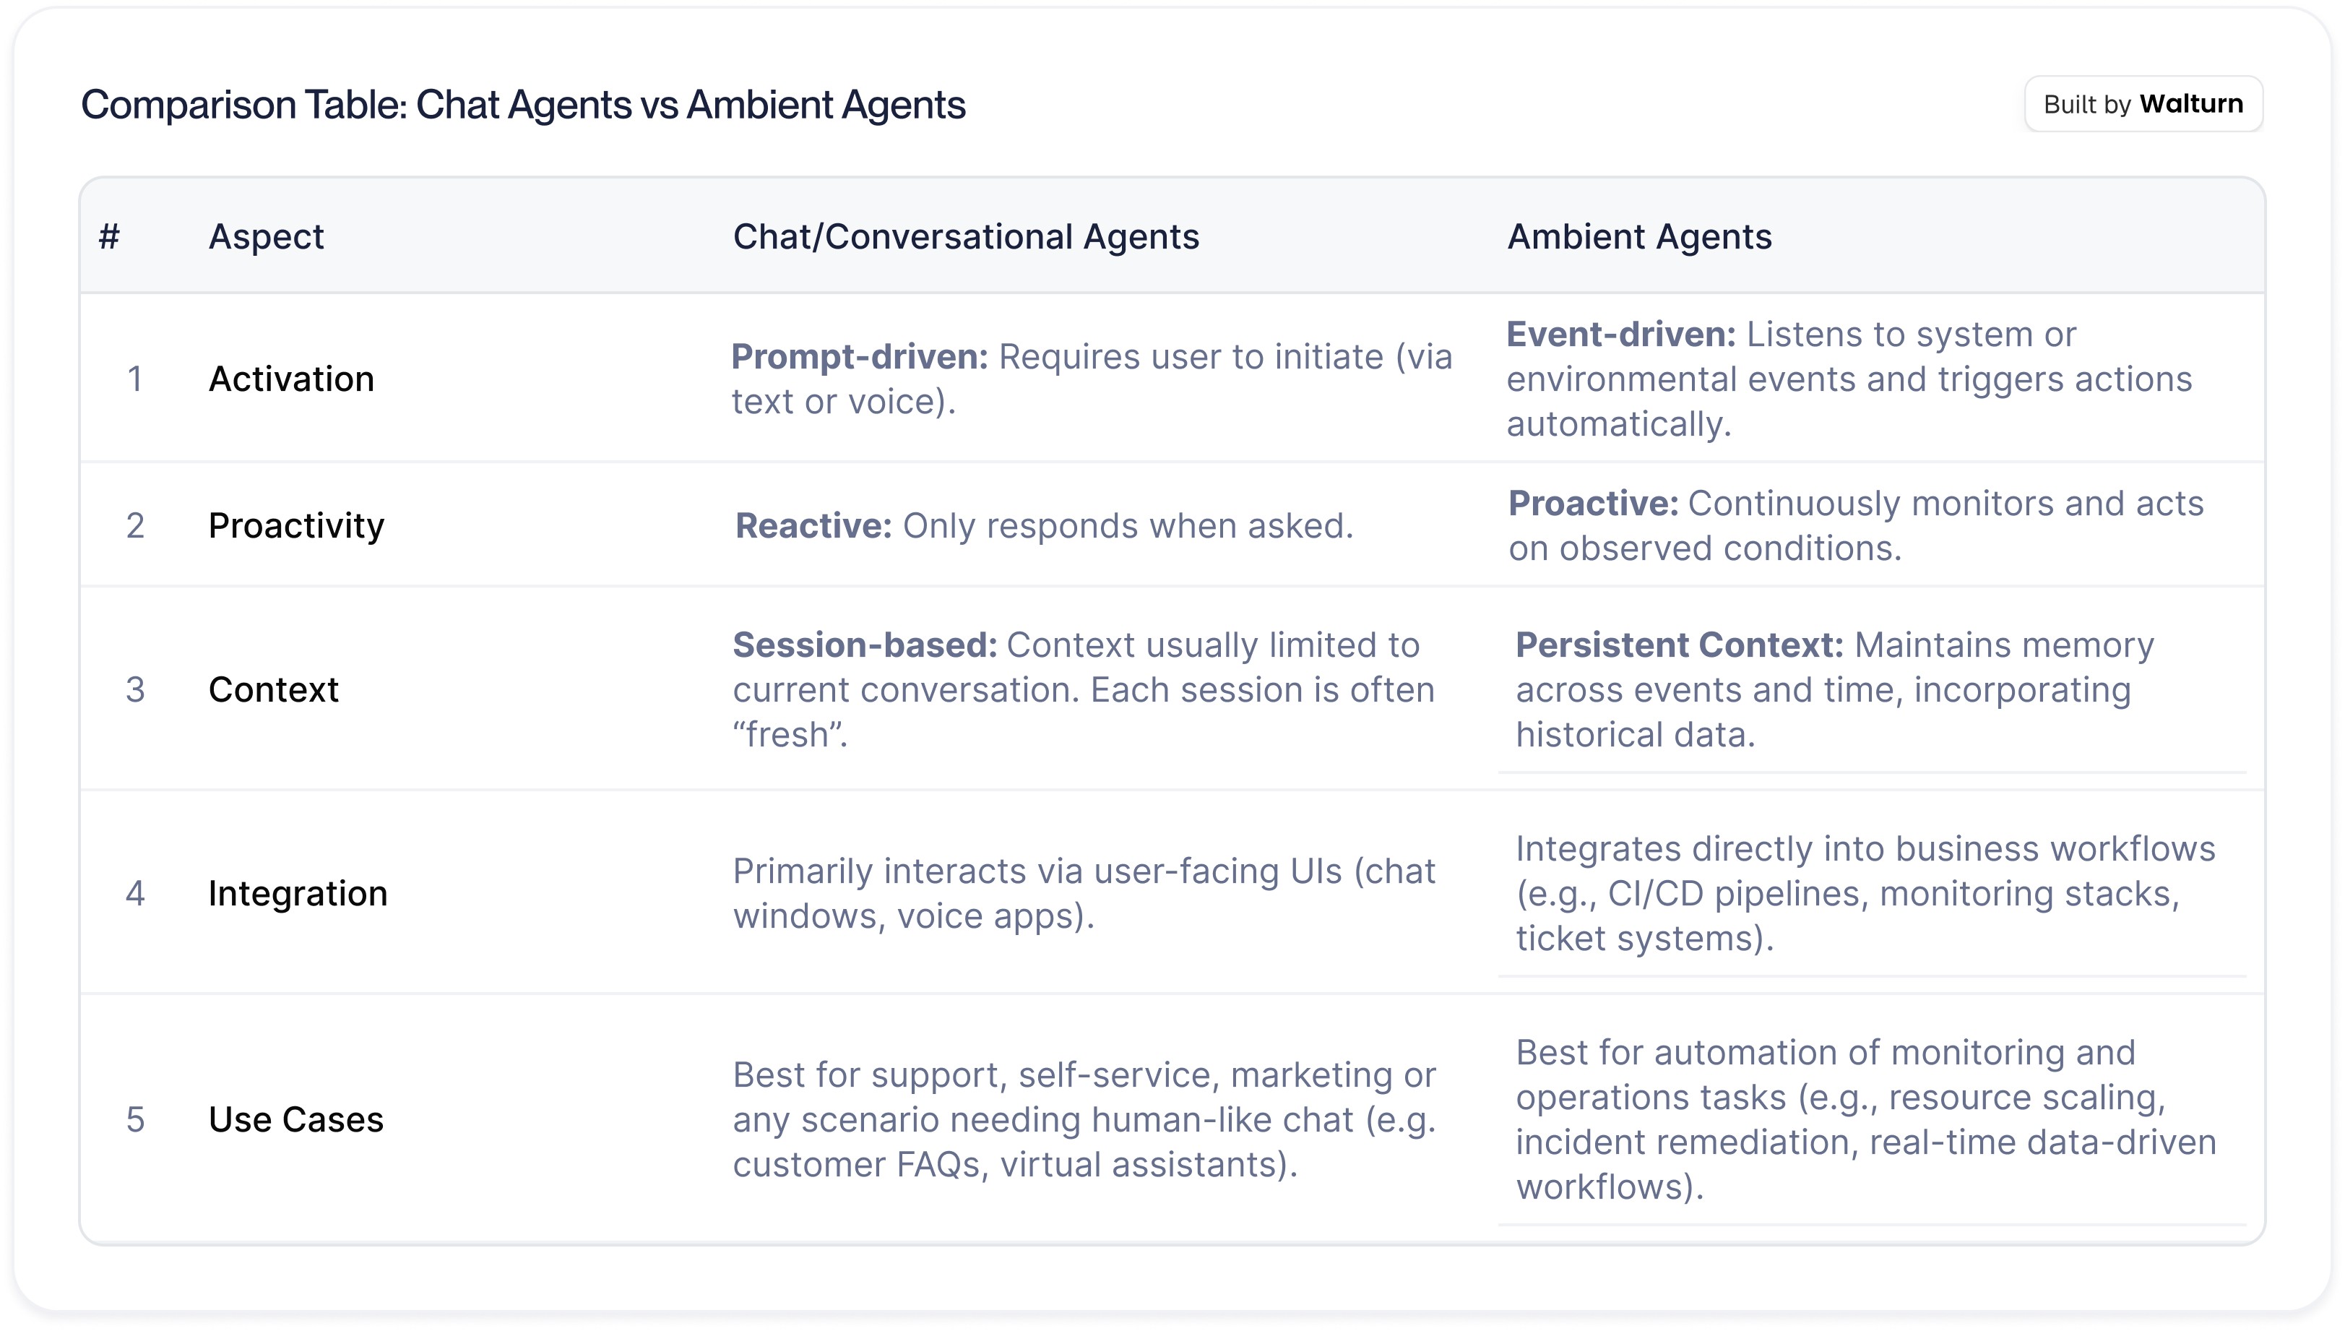Select the Context row label
Image resolution: width=2345 pixels, height=1331 pixels.
pyautogui.click(x=273, y=689)
